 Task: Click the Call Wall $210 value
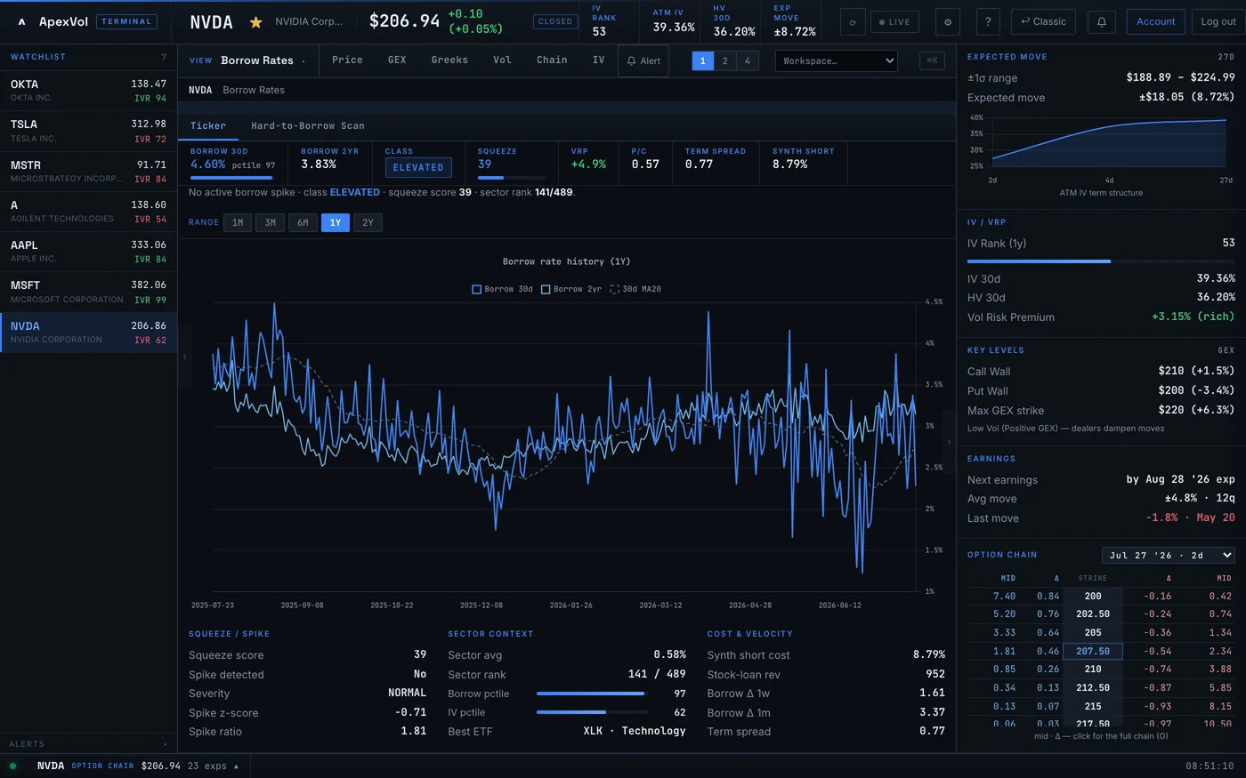(x=1196, y=372)
